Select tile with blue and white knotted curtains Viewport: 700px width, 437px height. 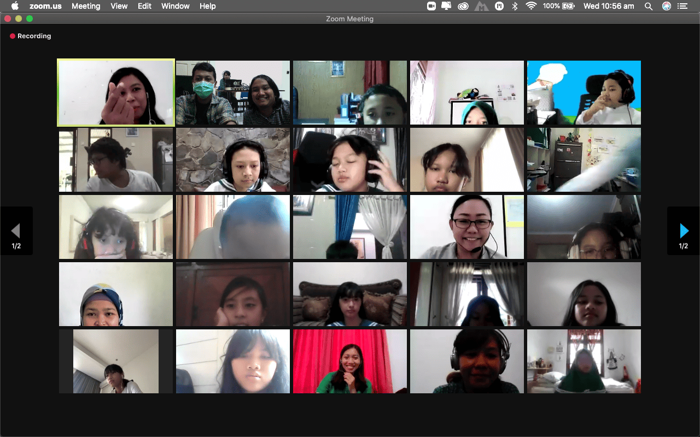(x=350, y=227)
